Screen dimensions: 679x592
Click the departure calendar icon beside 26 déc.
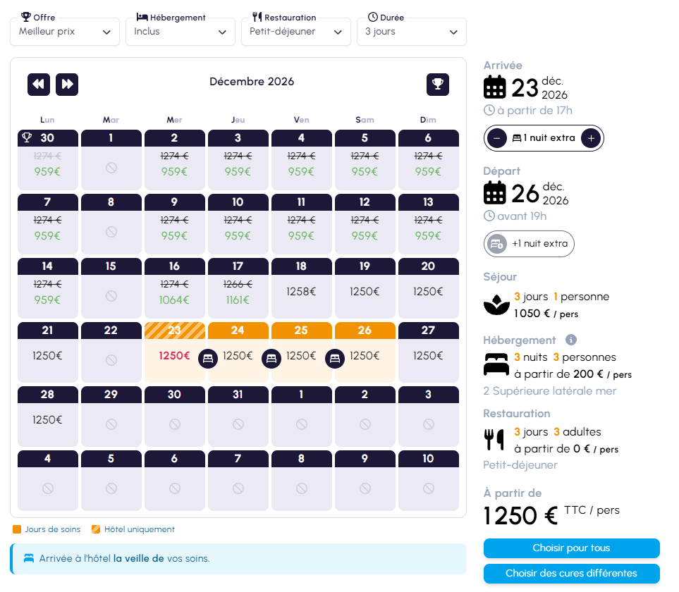[494, 192]
